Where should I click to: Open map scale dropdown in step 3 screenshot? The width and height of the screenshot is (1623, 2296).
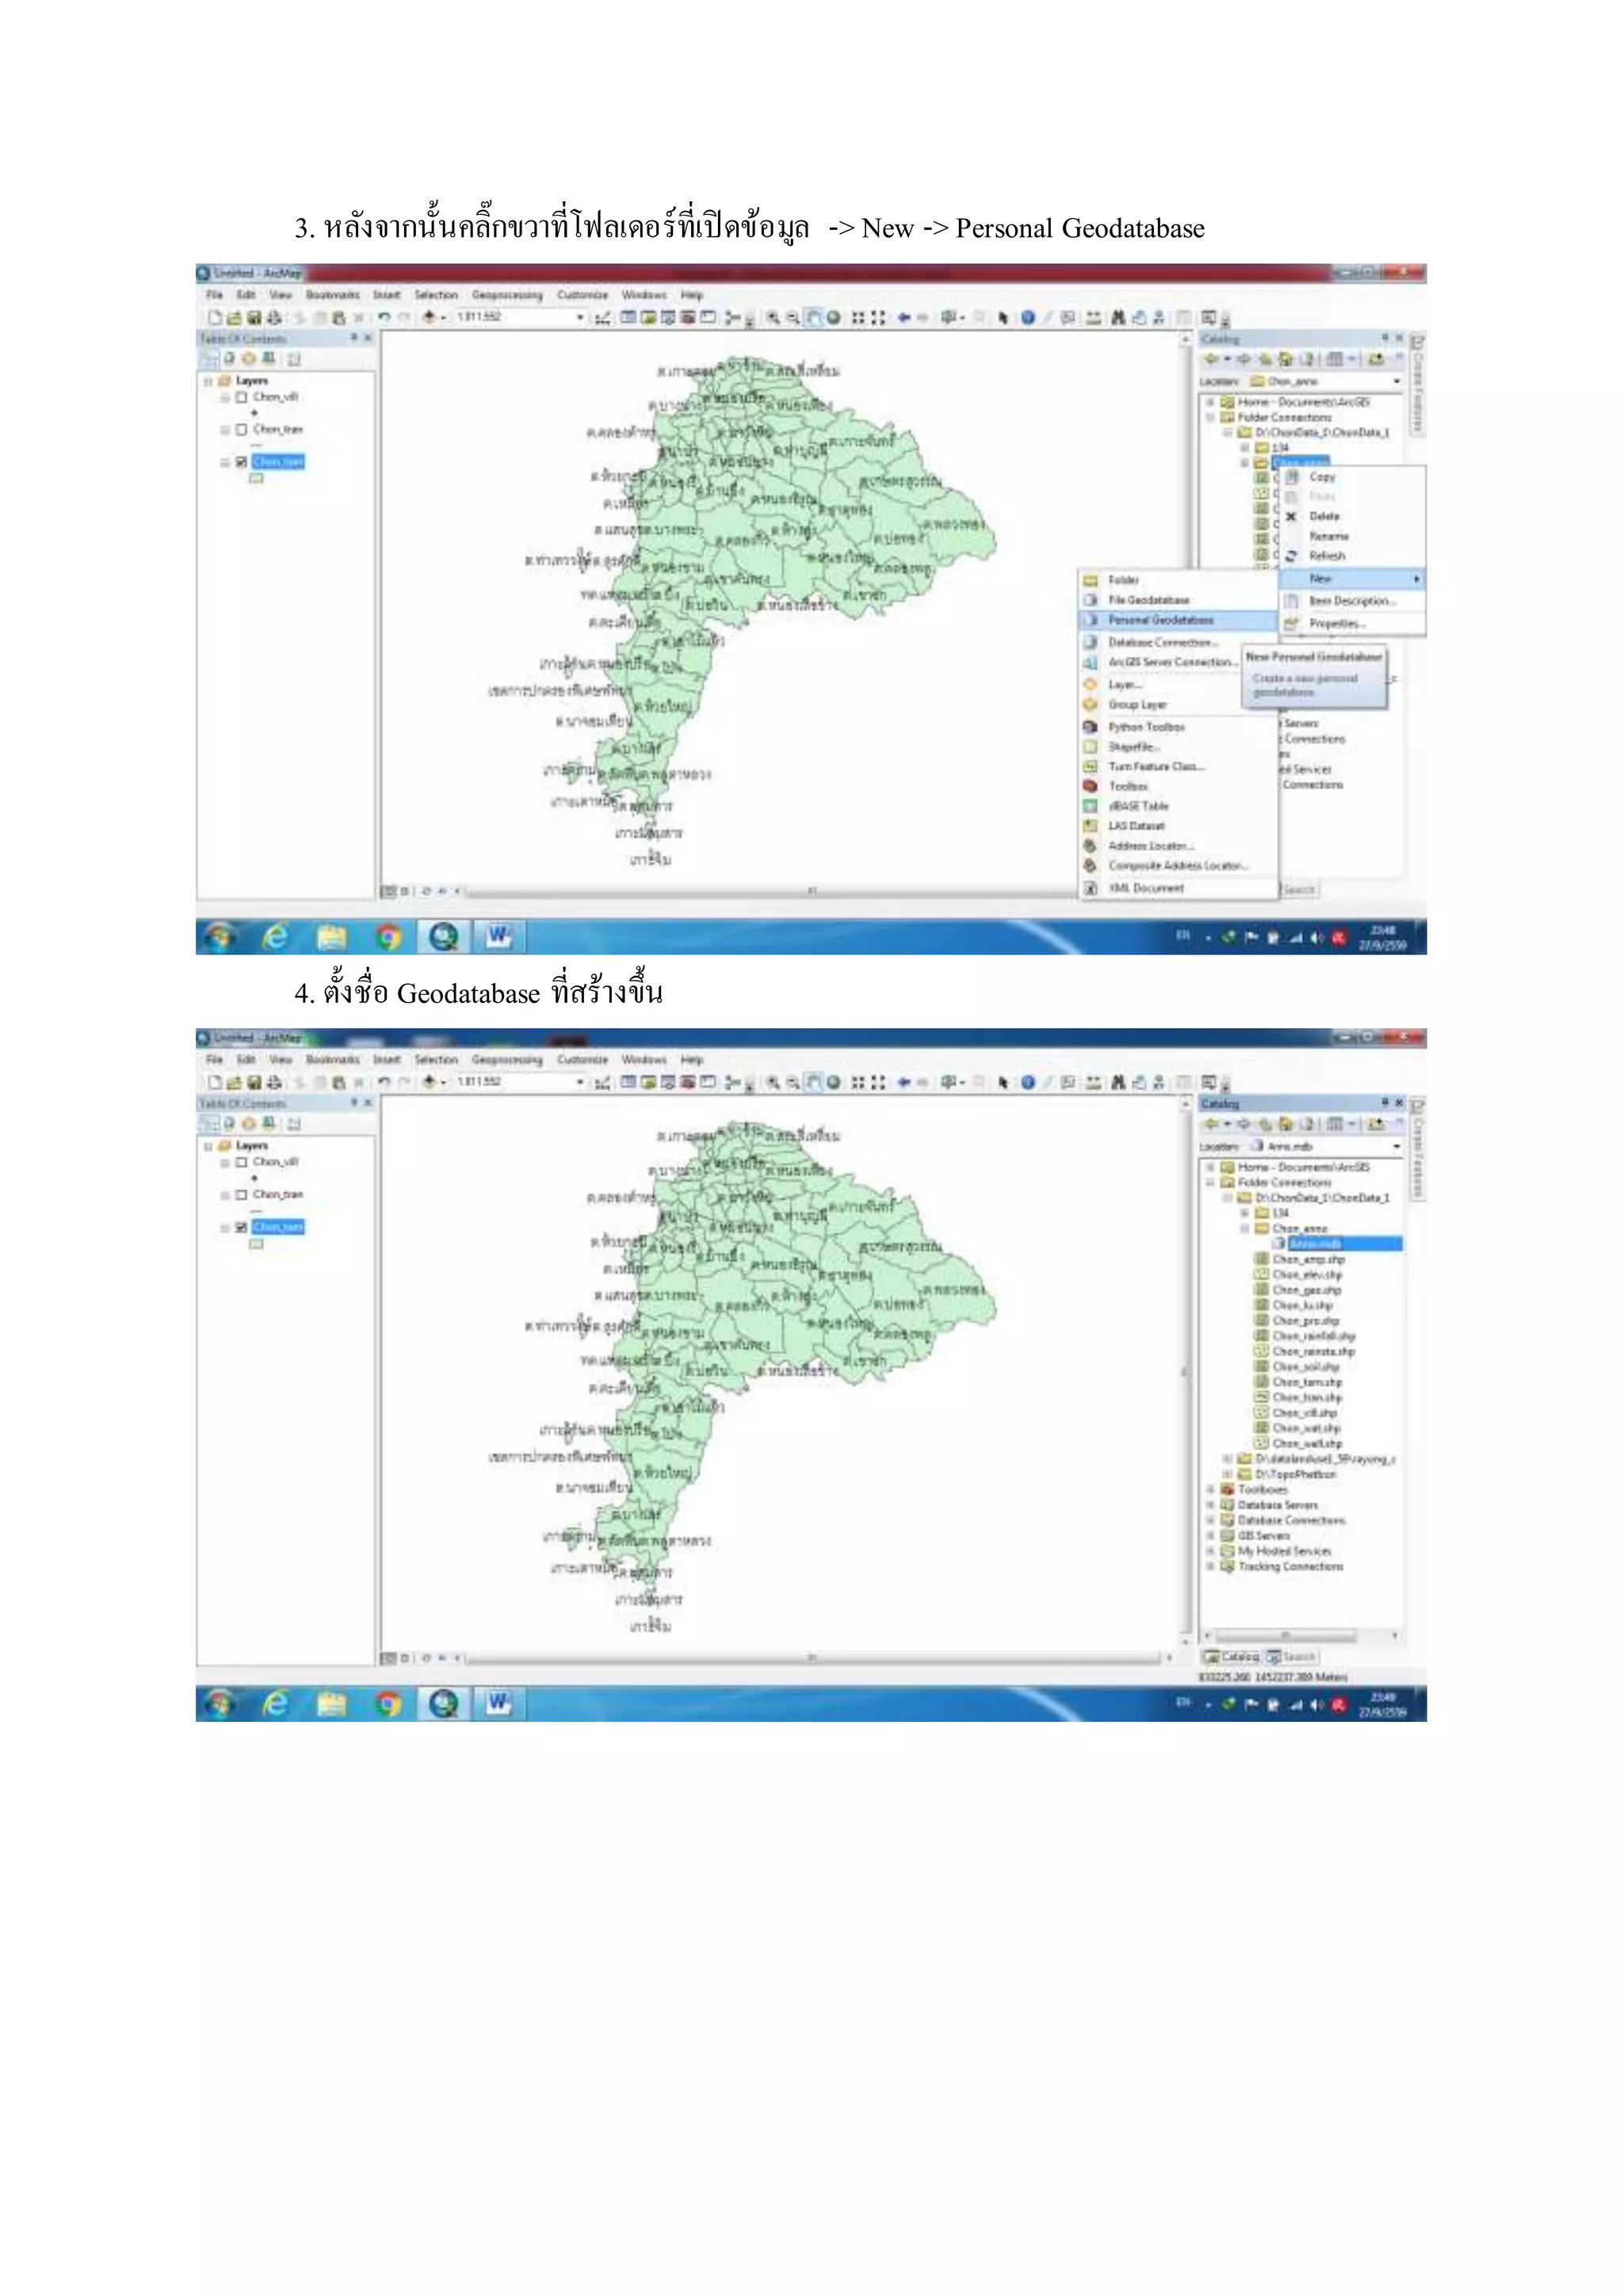579,318
